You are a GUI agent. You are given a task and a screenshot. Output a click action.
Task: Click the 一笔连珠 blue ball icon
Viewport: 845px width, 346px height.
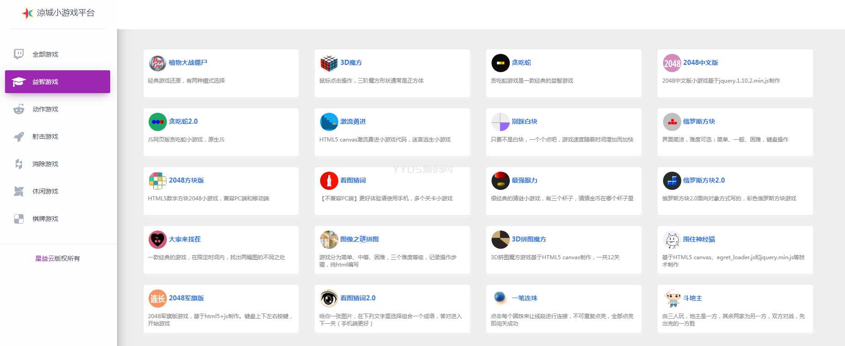pyautogui.click(x=500, y=298)
